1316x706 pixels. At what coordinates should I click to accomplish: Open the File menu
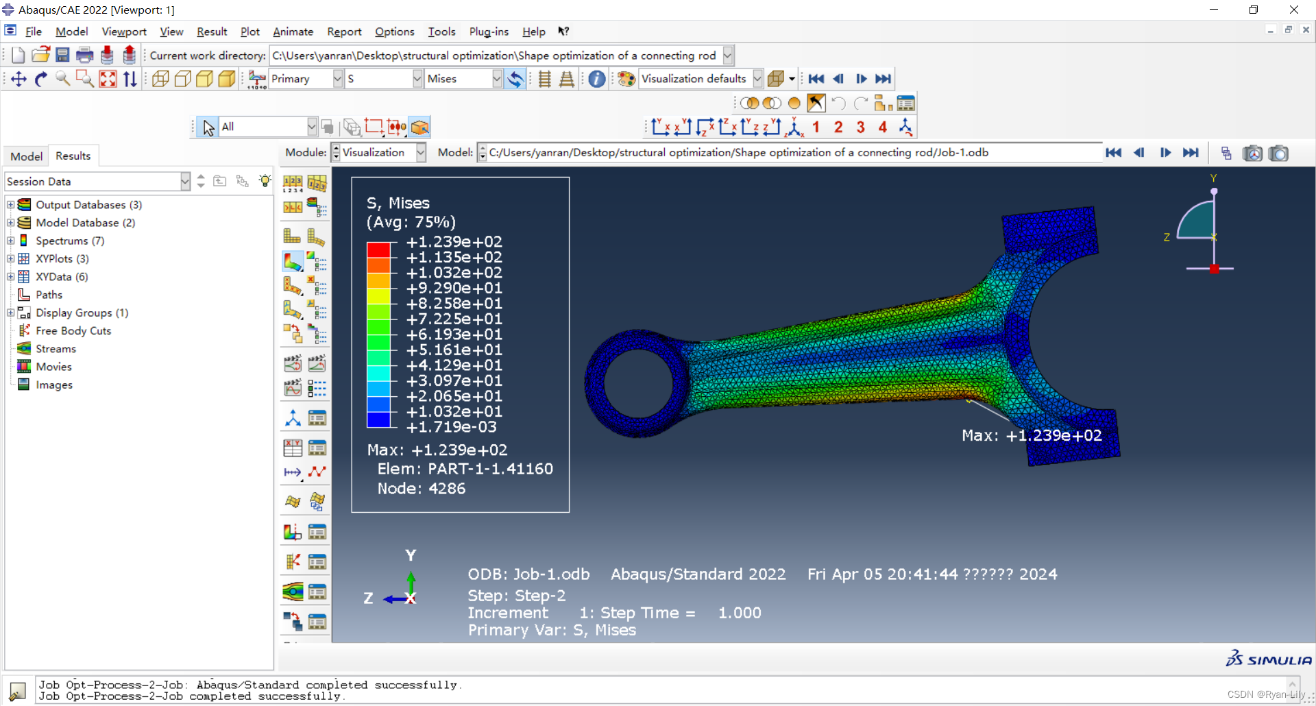(34, 32)
